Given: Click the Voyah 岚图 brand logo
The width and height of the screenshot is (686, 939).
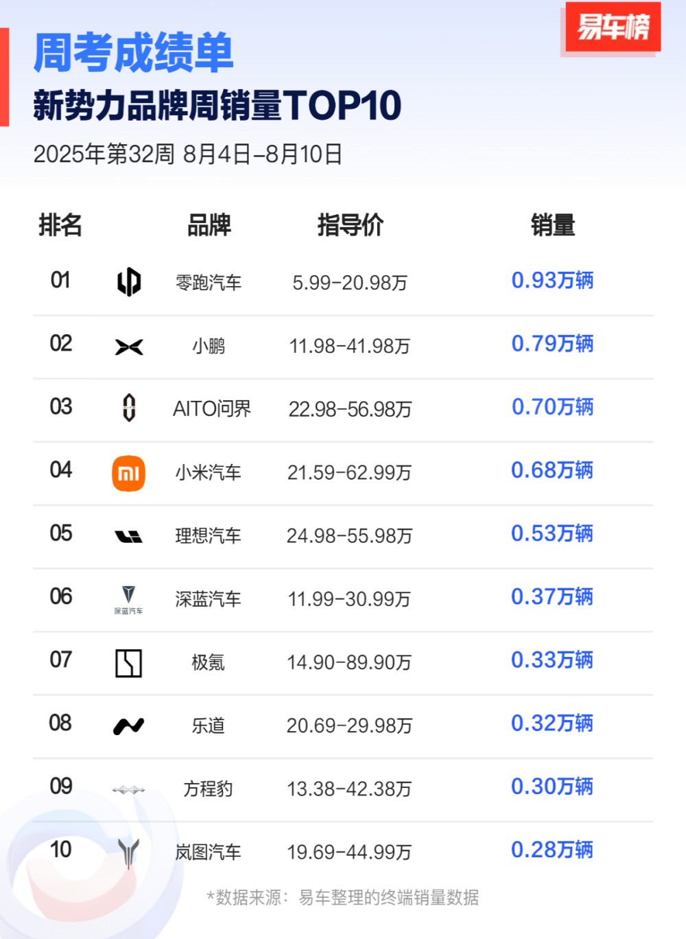Looking at the screenshot, I should pyautogui.click(x=128, y=853).
